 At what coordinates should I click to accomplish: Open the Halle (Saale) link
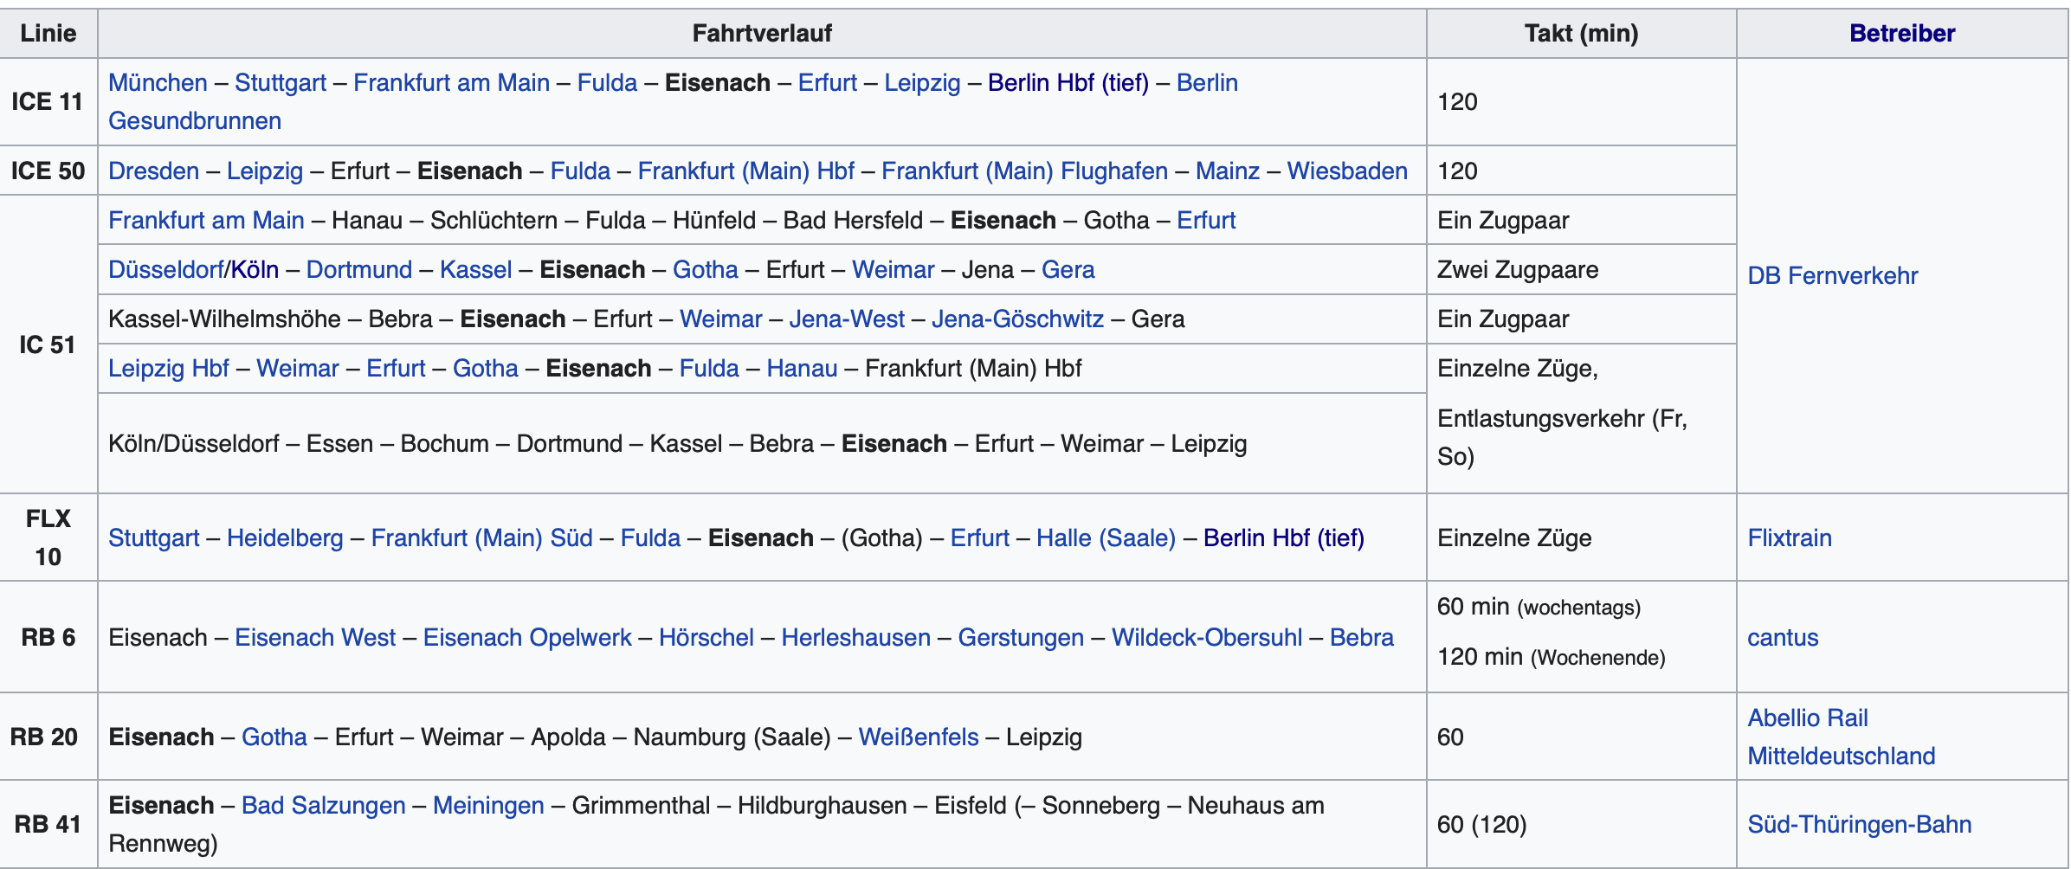(1106, 538)
